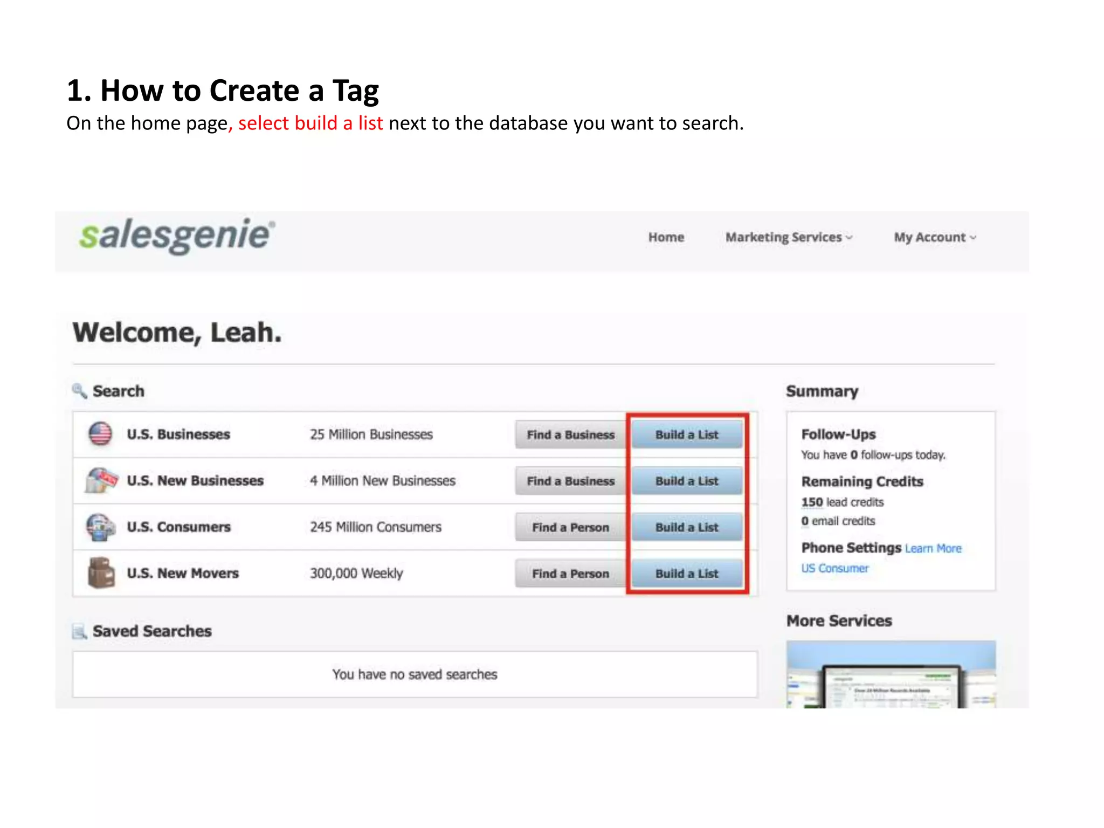Click the Saved Searches document icon
This screenshot has height=828, width=1104.
click(79, 631)
